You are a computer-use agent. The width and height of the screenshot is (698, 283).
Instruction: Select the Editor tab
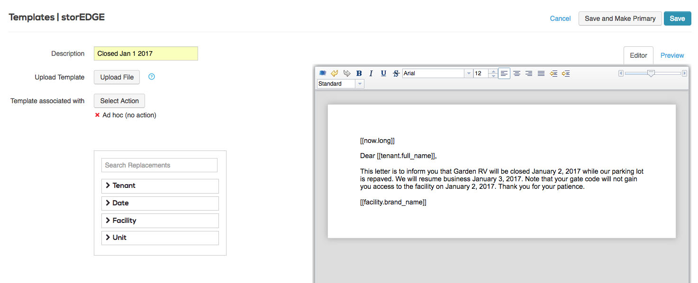[x=638, y=55]
